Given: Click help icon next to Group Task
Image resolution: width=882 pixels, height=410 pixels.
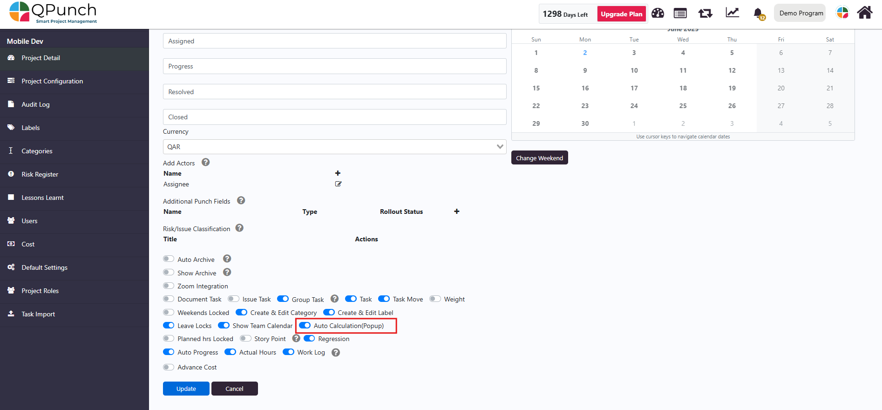Looking at the screenshot, I should [x=334, y=299].
